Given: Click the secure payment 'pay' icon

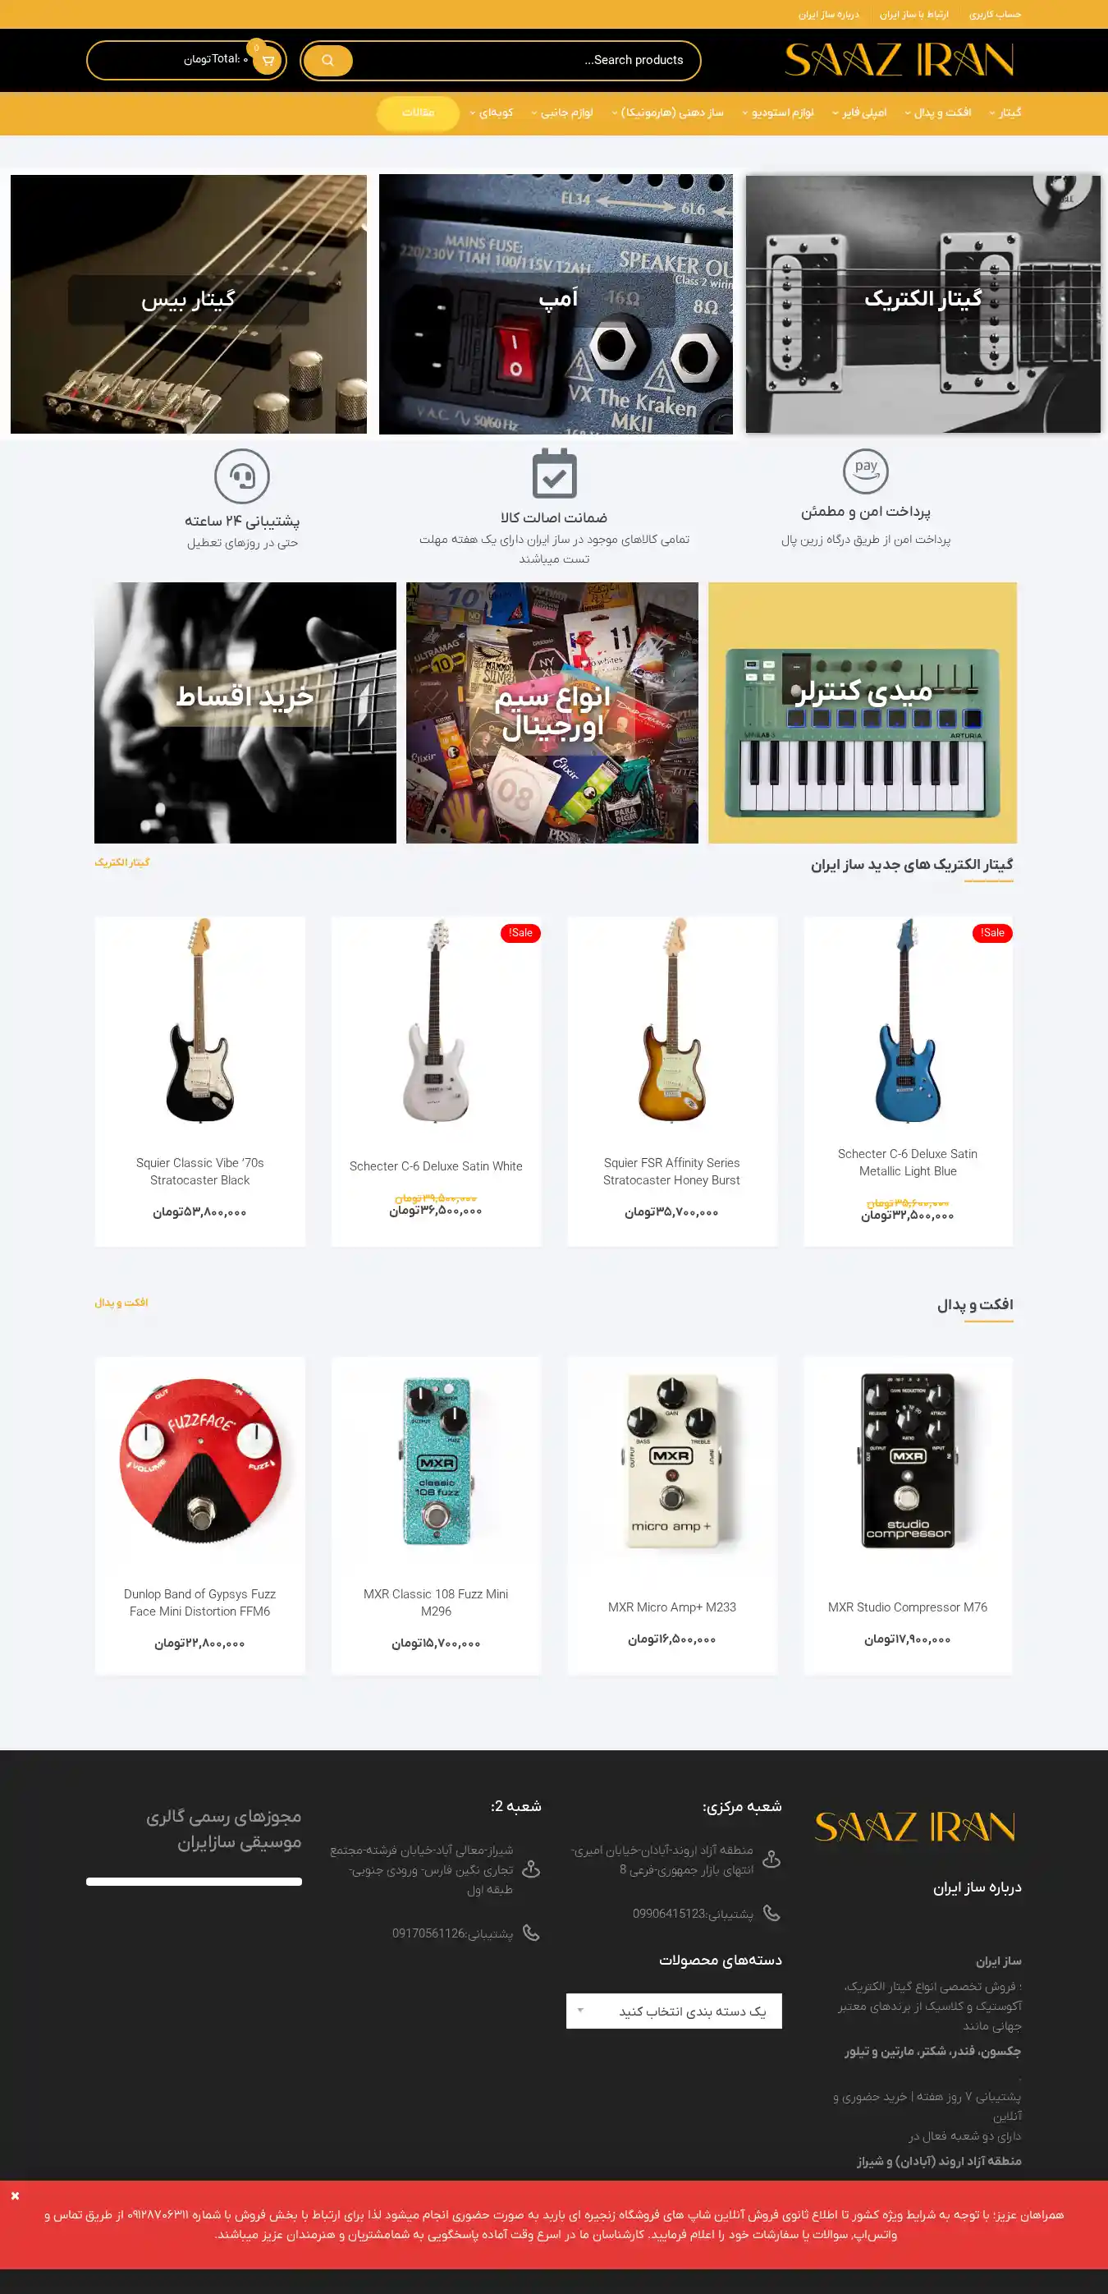Looking at the screenshot, I should click(x=866, y=470).
